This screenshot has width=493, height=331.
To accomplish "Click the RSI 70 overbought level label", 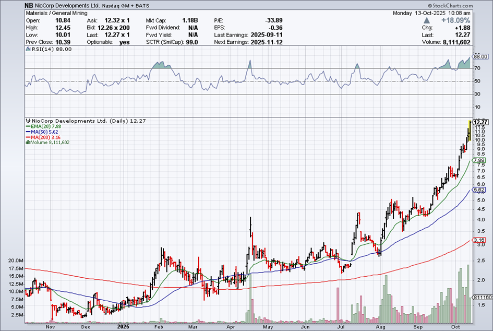I will 477,68.
